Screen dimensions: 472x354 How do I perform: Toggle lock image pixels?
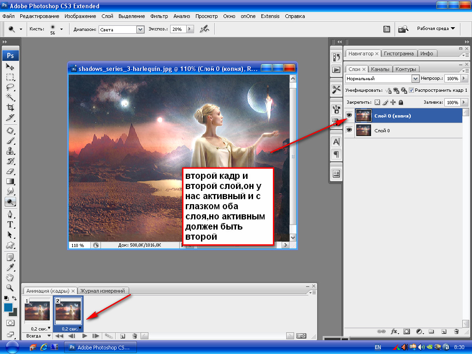tap(385, 102)
